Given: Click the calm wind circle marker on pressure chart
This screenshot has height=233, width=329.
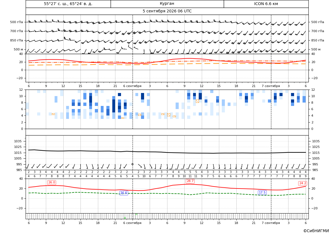Looking at the screenshot, I should [132, 164].
